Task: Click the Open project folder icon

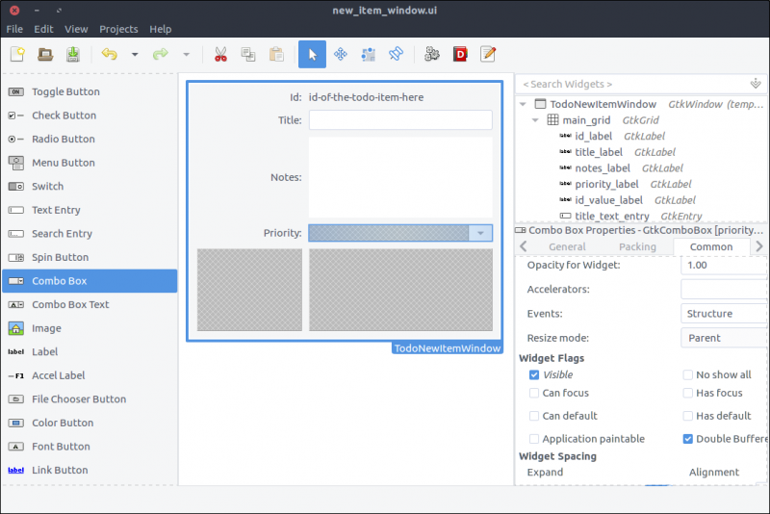Action: (x=45, y=55)
